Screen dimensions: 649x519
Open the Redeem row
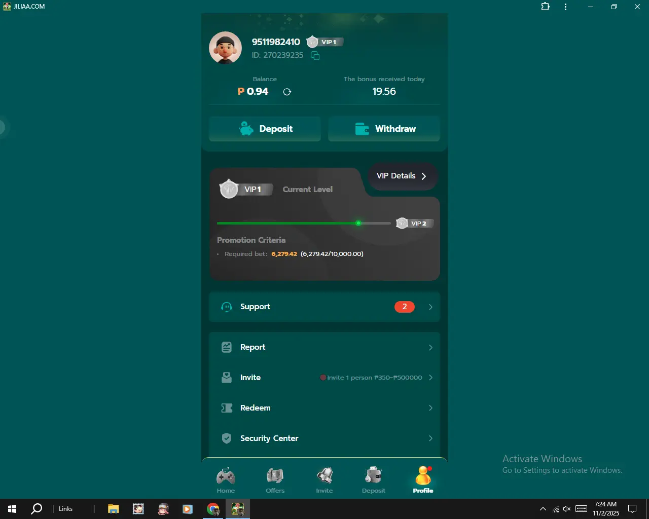click(324, 408)
